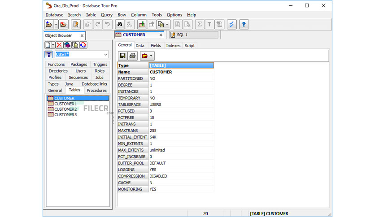Switch to the Data tab
This screenshot has height=217, width=375.
[x=140, y=46]
